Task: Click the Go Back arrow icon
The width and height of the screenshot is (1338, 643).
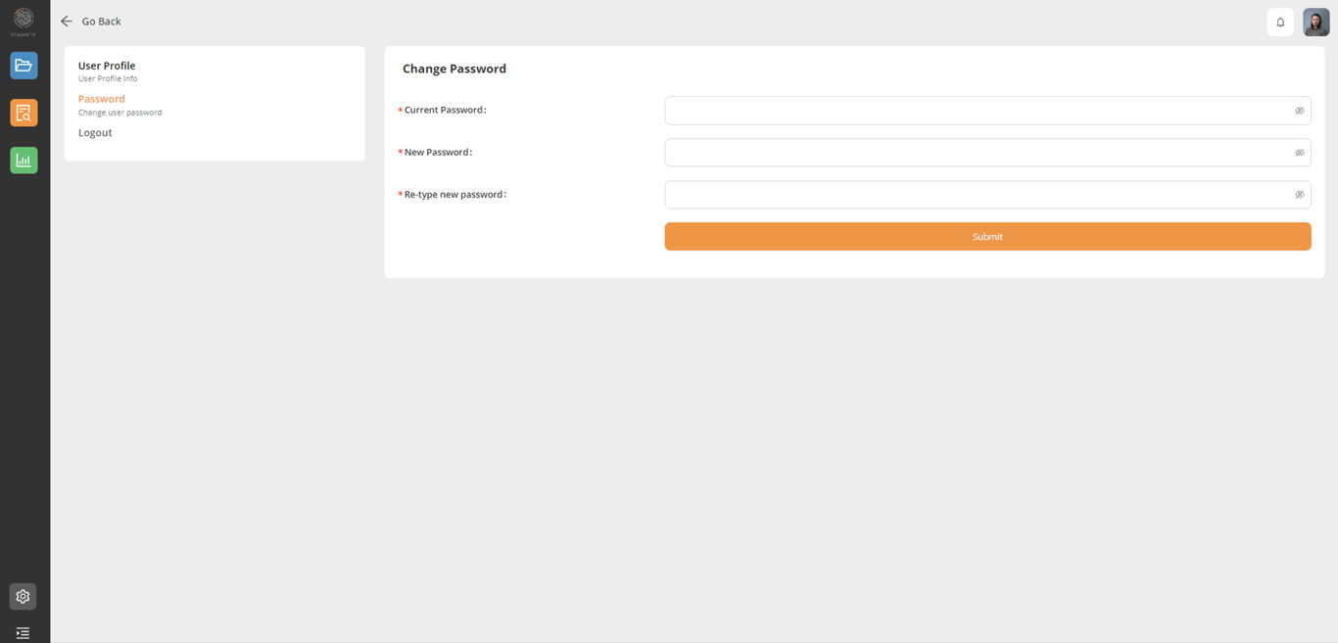Action: 67,21
